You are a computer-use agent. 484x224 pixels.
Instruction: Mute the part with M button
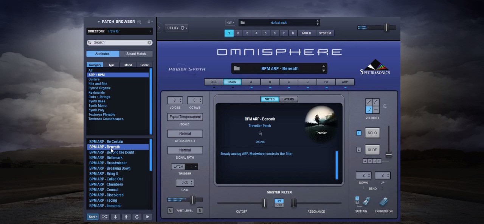tap(170, 210)
